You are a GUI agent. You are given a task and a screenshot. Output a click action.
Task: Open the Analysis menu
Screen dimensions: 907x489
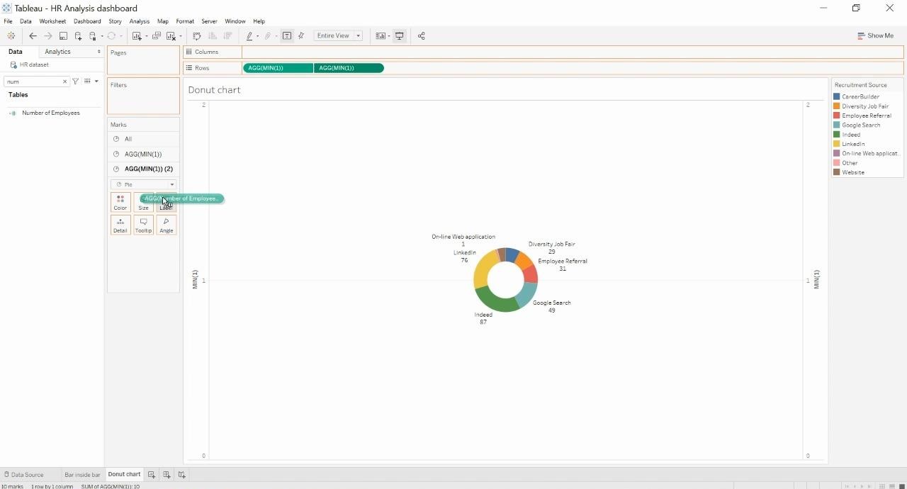pyautogui.click(x=139, y=21)
